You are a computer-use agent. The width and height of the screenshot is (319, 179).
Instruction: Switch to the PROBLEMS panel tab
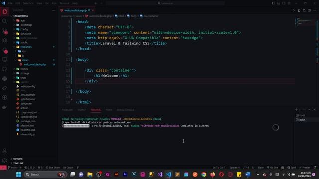click(67, 110)
